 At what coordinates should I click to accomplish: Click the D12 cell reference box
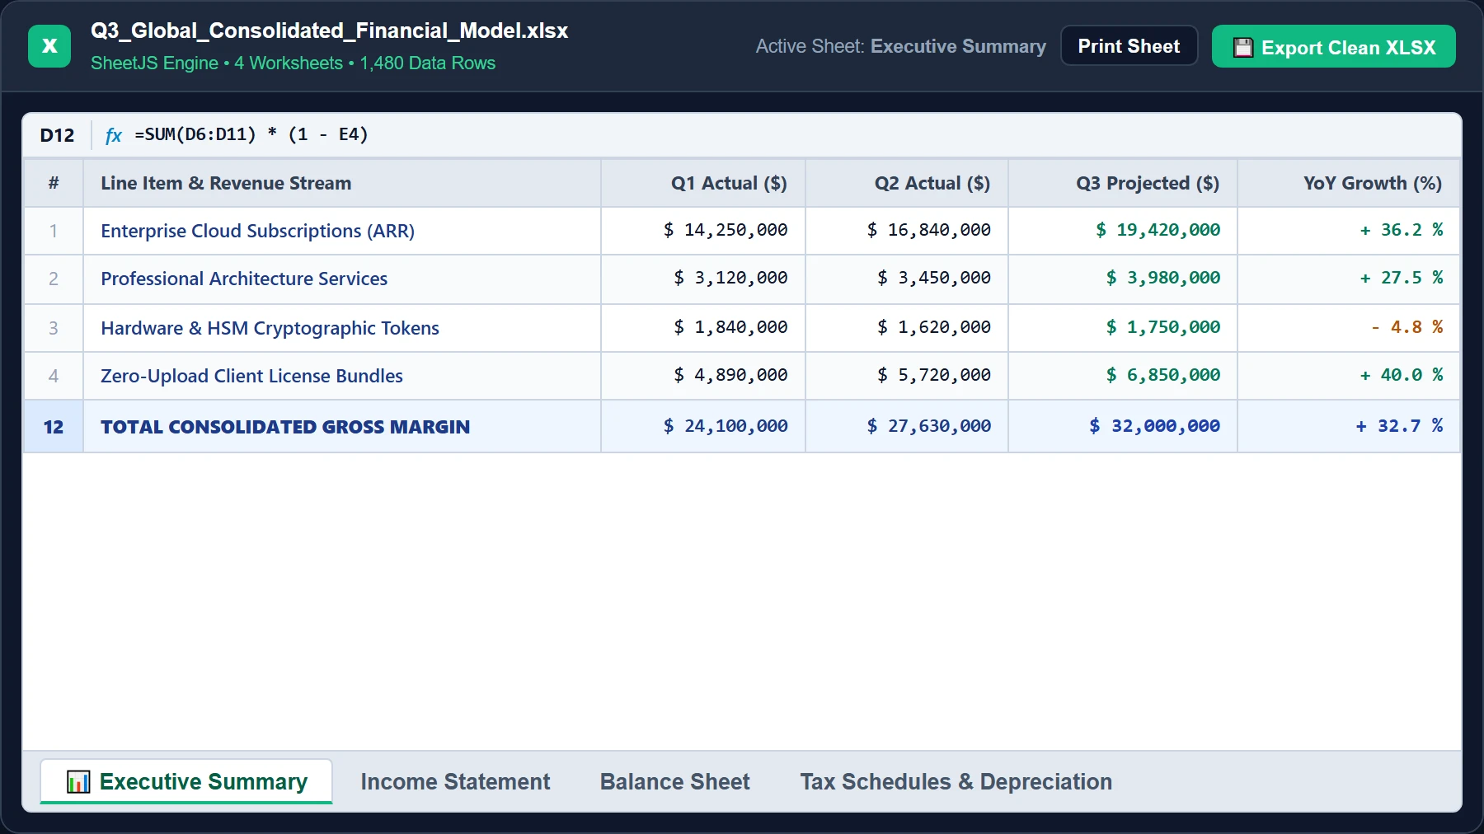click(57, 135)
